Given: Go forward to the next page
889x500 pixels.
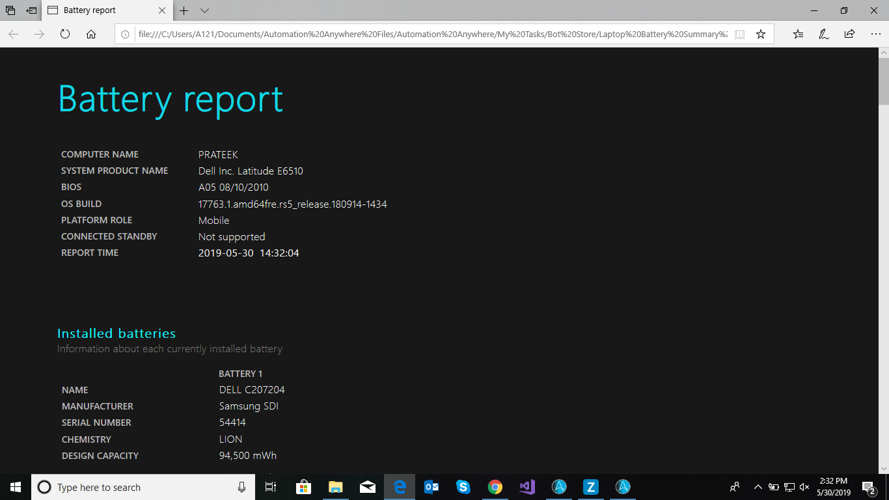Looking at the screenshot, I should pyautogui.click(x=39, y=35).
